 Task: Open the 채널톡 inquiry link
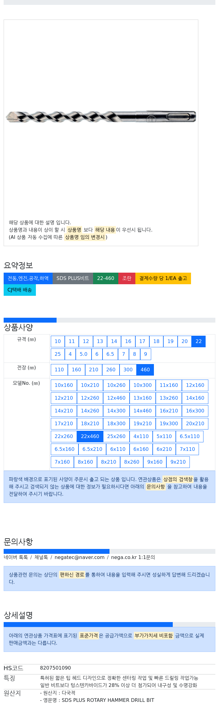pos(41,557)
